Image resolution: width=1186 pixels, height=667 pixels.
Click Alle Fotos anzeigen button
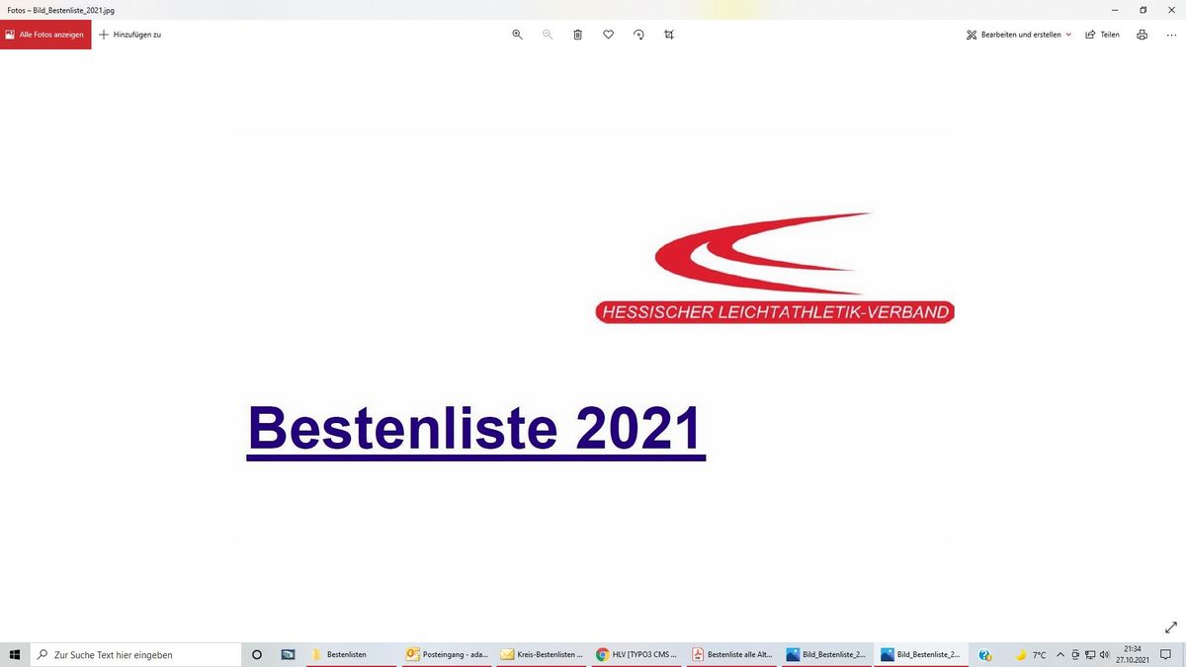45,35
